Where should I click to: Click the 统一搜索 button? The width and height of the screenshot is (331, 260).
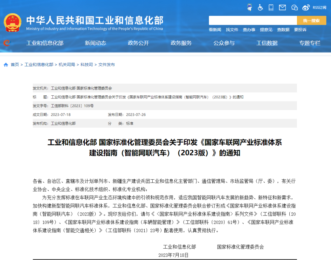[312, 21]
